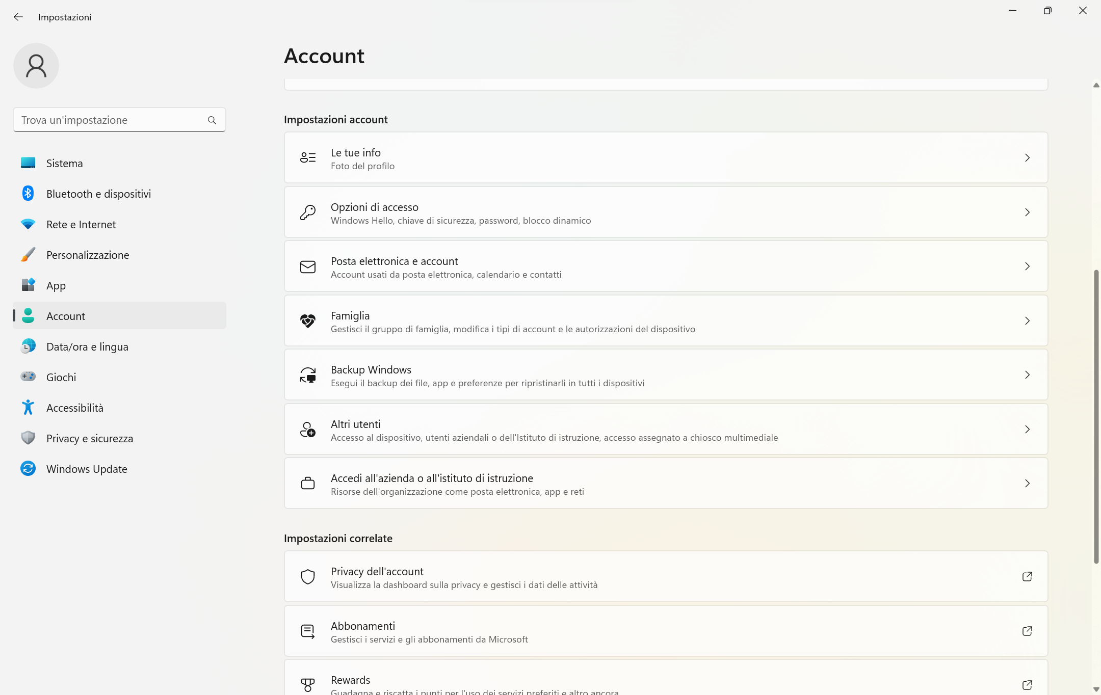Screen dimensions: 1101x695
Task: Click the Accessibilità figure icon
Action: pyautogui.click(x=28, y=408)
